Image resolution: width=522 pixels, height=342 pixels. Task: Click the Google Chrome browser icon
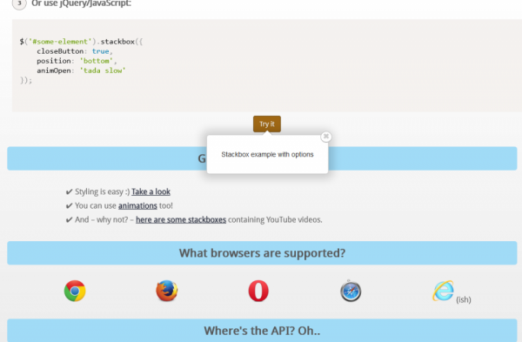click(x=75, y=291)
